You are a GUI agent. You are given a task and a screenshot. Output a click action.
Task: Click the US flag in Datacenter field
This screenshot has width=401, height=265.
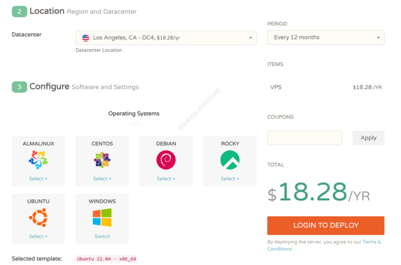(x=86, y=38)
